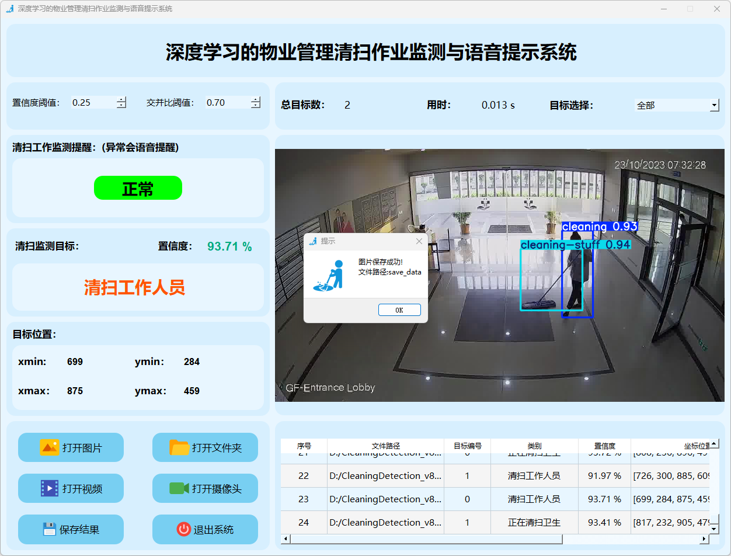Click the green 正常 status indicator
This screenshot has height=556, width=731.
pos(138,188)
